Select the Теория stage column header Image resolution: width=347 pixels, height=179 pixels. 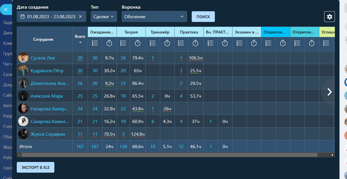coord(131,32)
